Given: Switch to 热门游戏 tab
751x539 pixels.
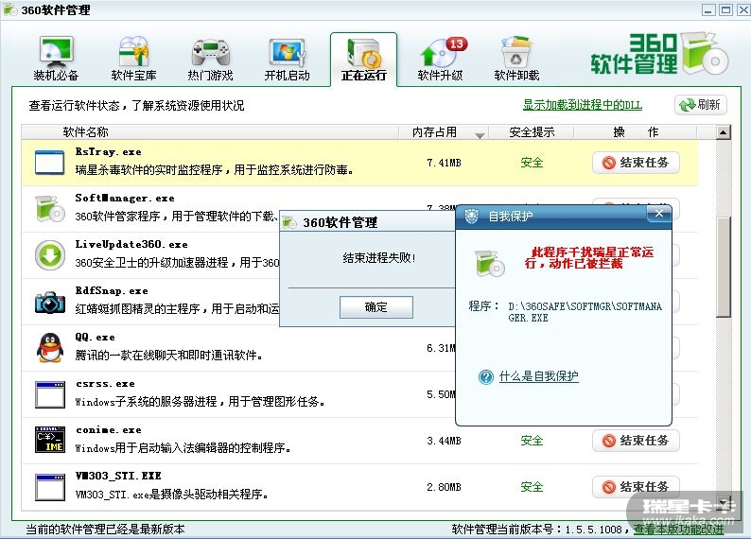Looking at the screenshot, I should click(x=210, y=59).
